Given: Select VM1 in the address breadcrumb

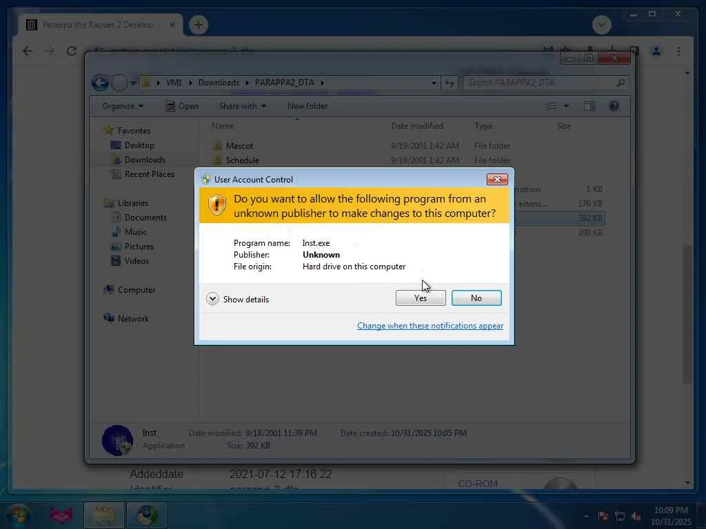Looking at the screenshot, I should tap(174, 83).
